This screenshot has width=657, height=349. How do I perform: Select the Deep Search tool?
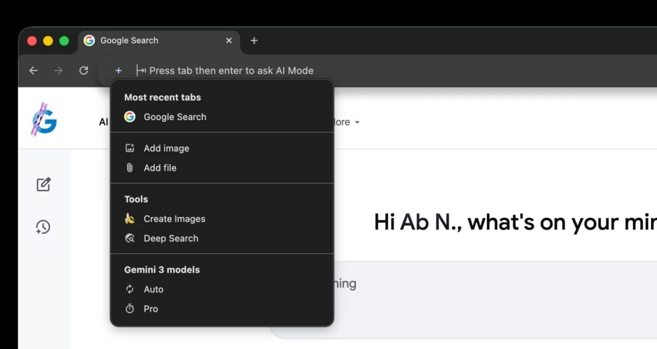pyautogui.click(x=170, y=238)
